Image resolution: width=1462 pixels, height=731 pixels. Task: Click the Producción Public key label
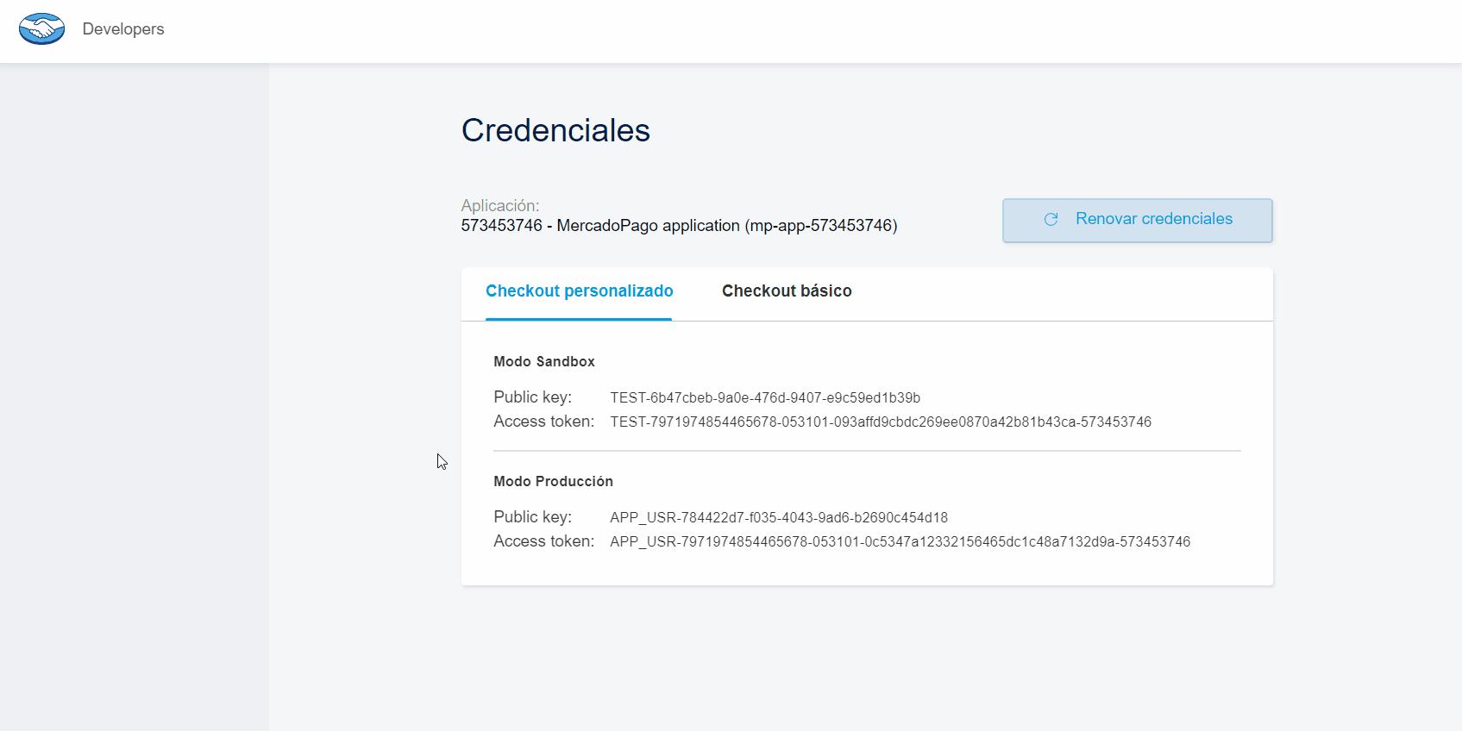point(532,517)
